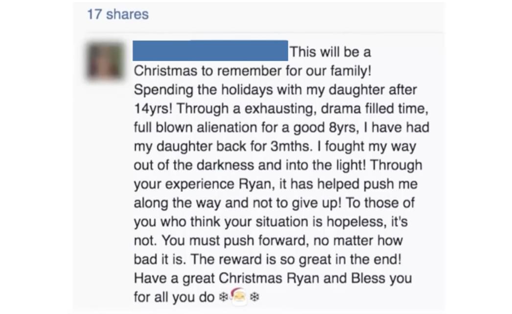This screenshot has height=314, width=512.
Task: Click the snowflake emoji after Santa
Action: point(255,297)
